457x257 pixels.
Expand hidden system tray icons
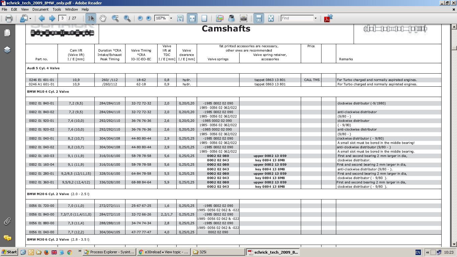point(427,252)
